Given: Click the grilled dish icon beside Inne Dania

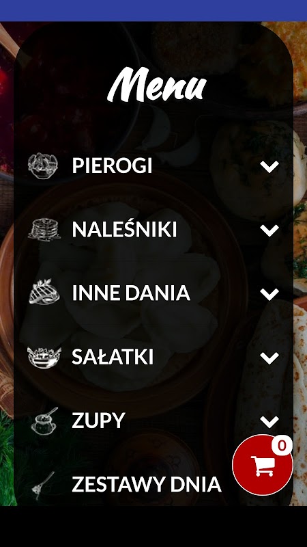Looking at the screenshot, I should pos(44,293).
